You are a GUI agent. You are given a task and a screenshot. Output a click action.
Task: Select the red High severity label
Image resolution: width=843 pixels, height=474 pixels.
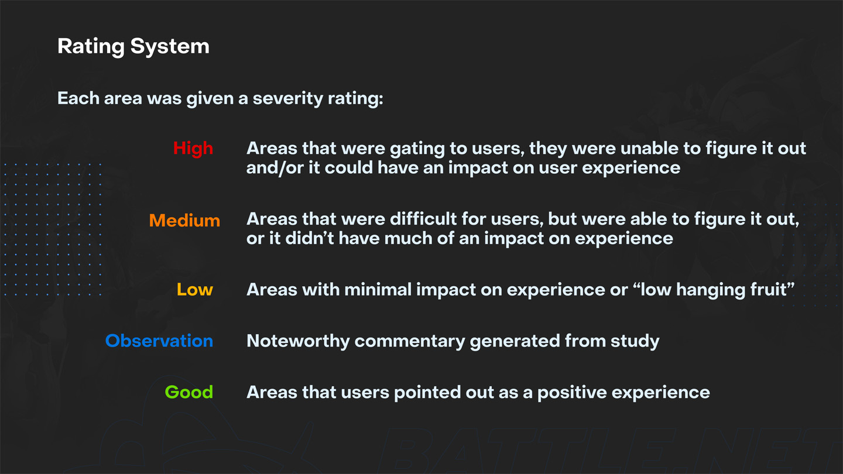(193, 149)
